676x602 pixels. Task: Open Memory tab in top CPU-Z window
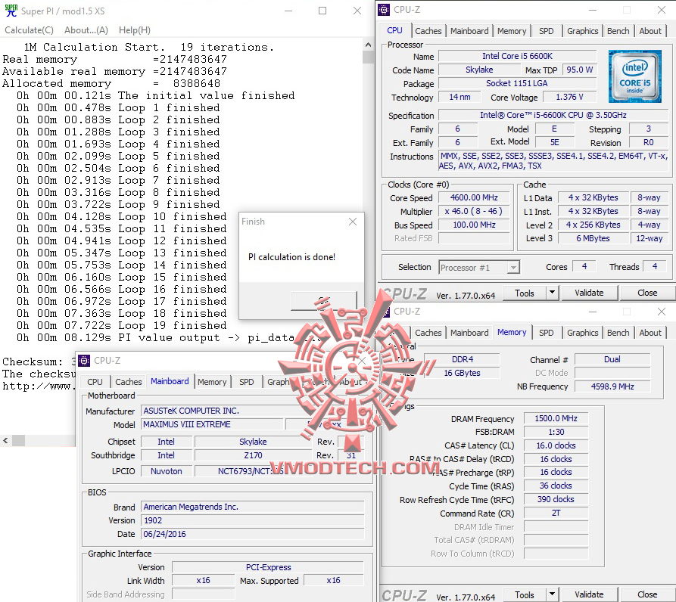point(512,31)
